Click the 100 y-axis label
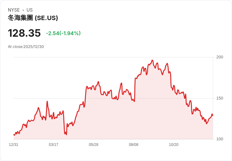The image size is (232, 161). tap(220, 139)
